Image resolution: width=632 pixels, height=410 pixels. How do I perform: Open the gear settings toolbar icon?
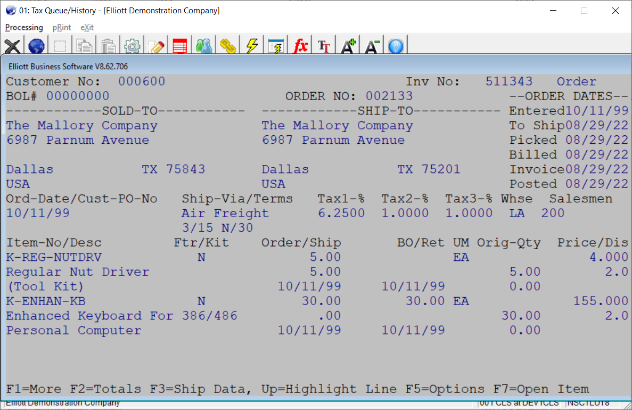click(132, 46)
